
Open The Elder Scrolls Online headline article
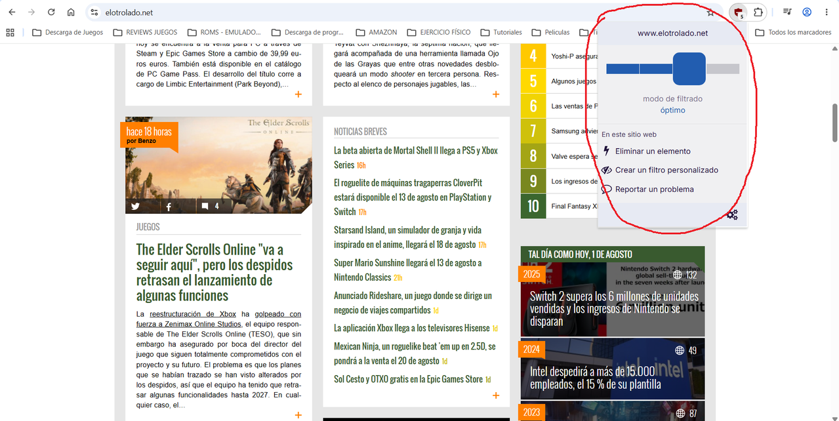(x=215, y=272)
